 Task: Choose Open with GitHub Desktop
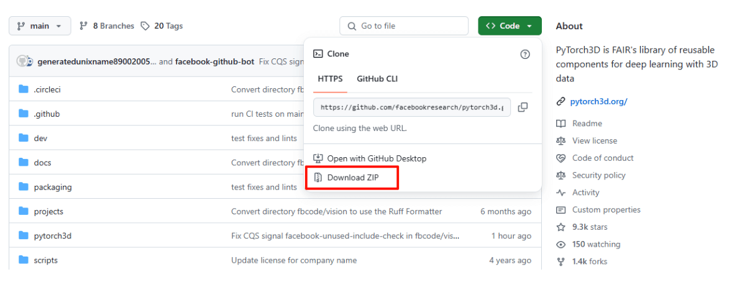coord(377,158)
